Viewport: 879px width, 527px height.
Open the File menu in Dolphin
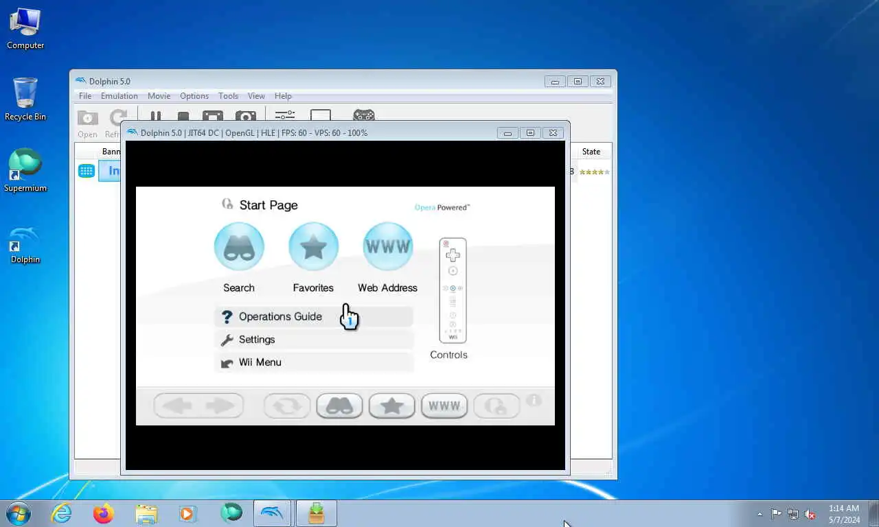coord(85,96)
